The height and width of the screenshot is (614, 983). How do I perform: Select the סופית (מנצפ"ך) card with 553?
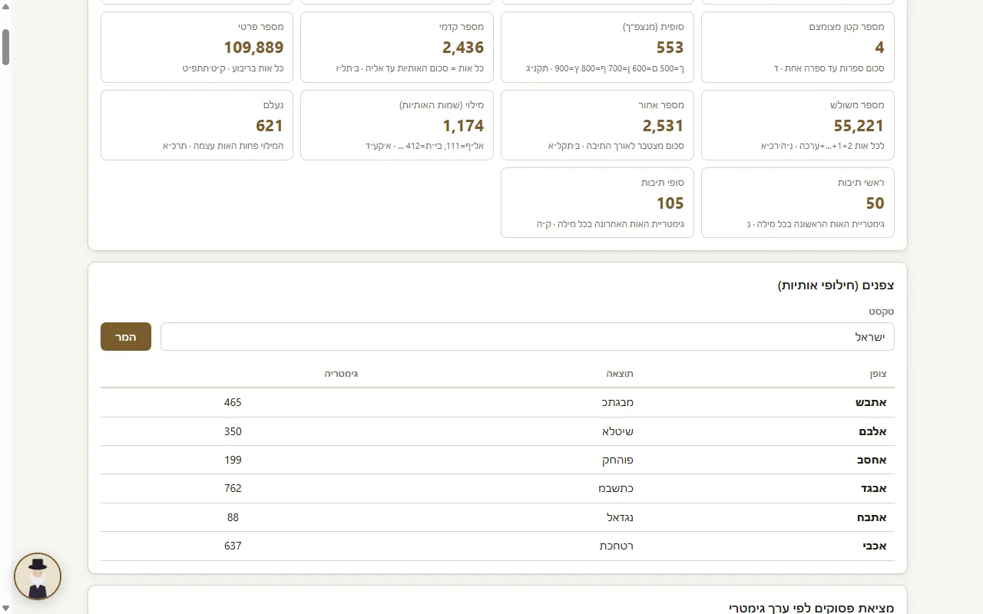(x=597, y=47)
